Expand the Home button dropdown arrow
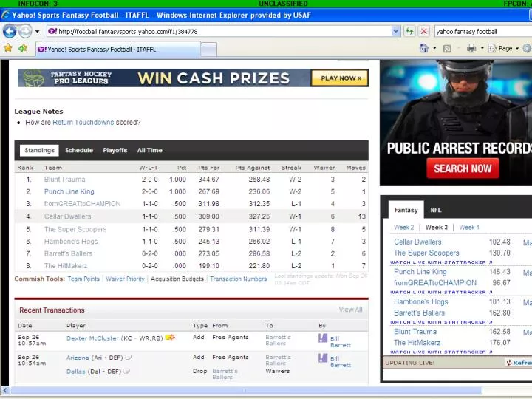 coord(434,48)
